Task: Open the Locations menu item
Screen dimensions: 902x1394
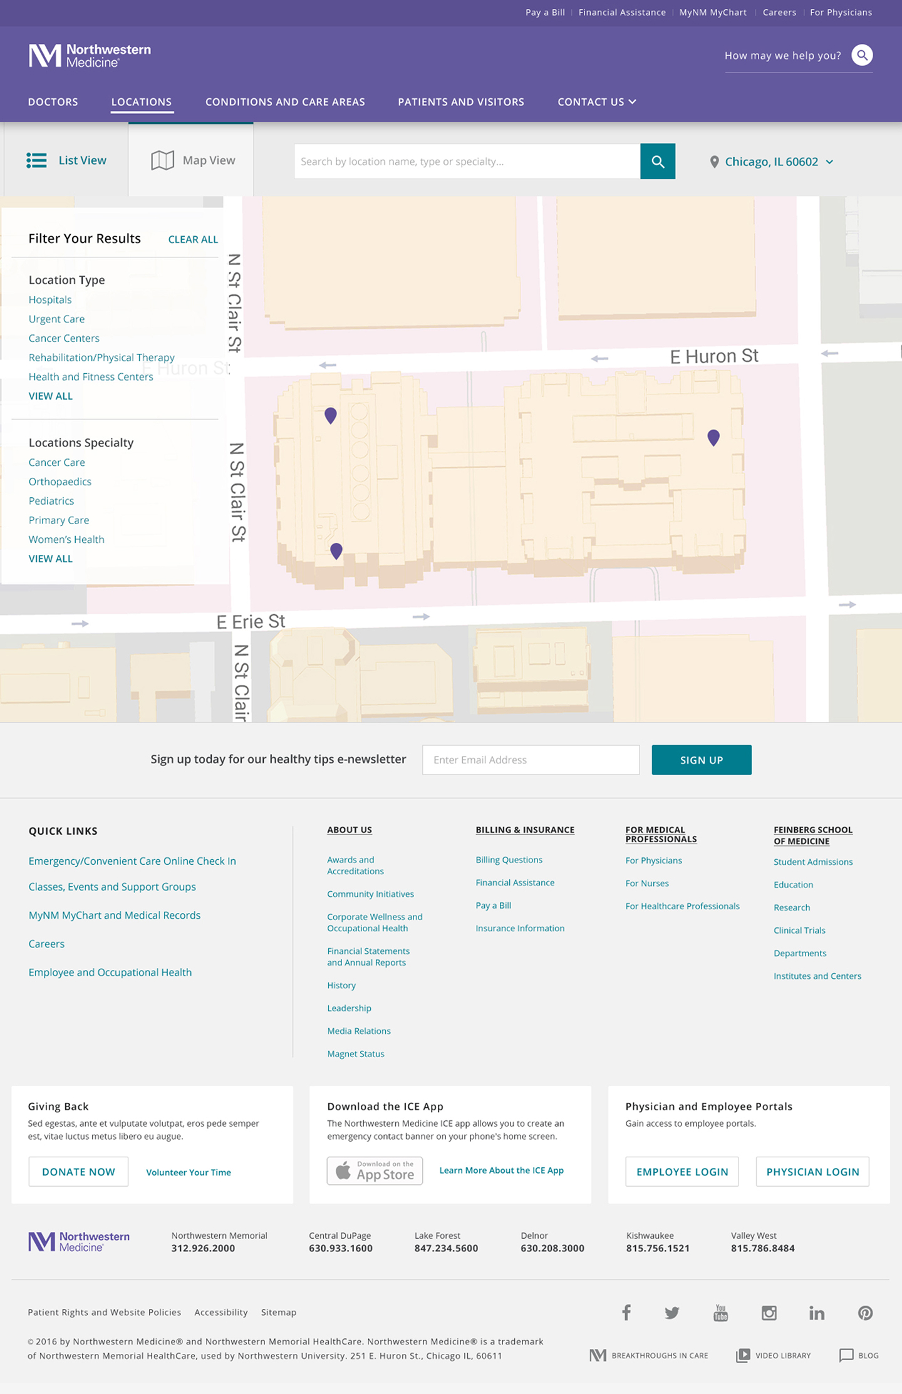Action: pyautogui.click(x=142, y=101)
